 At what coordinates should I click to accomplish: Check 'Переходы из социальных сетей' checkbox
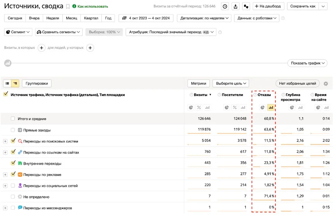click(x=13, y=185)
